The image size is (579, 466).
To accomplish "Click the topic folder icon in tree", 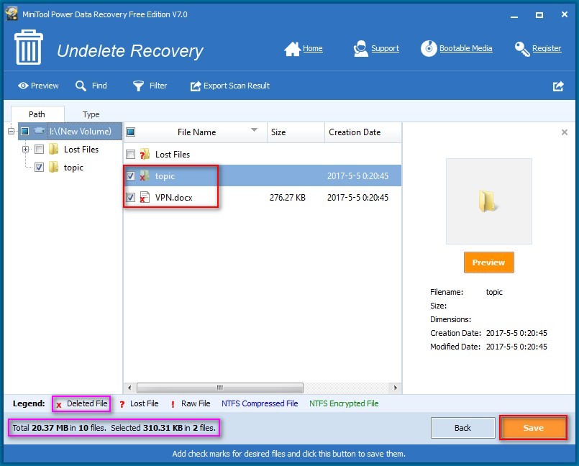I will coord(54,168).
